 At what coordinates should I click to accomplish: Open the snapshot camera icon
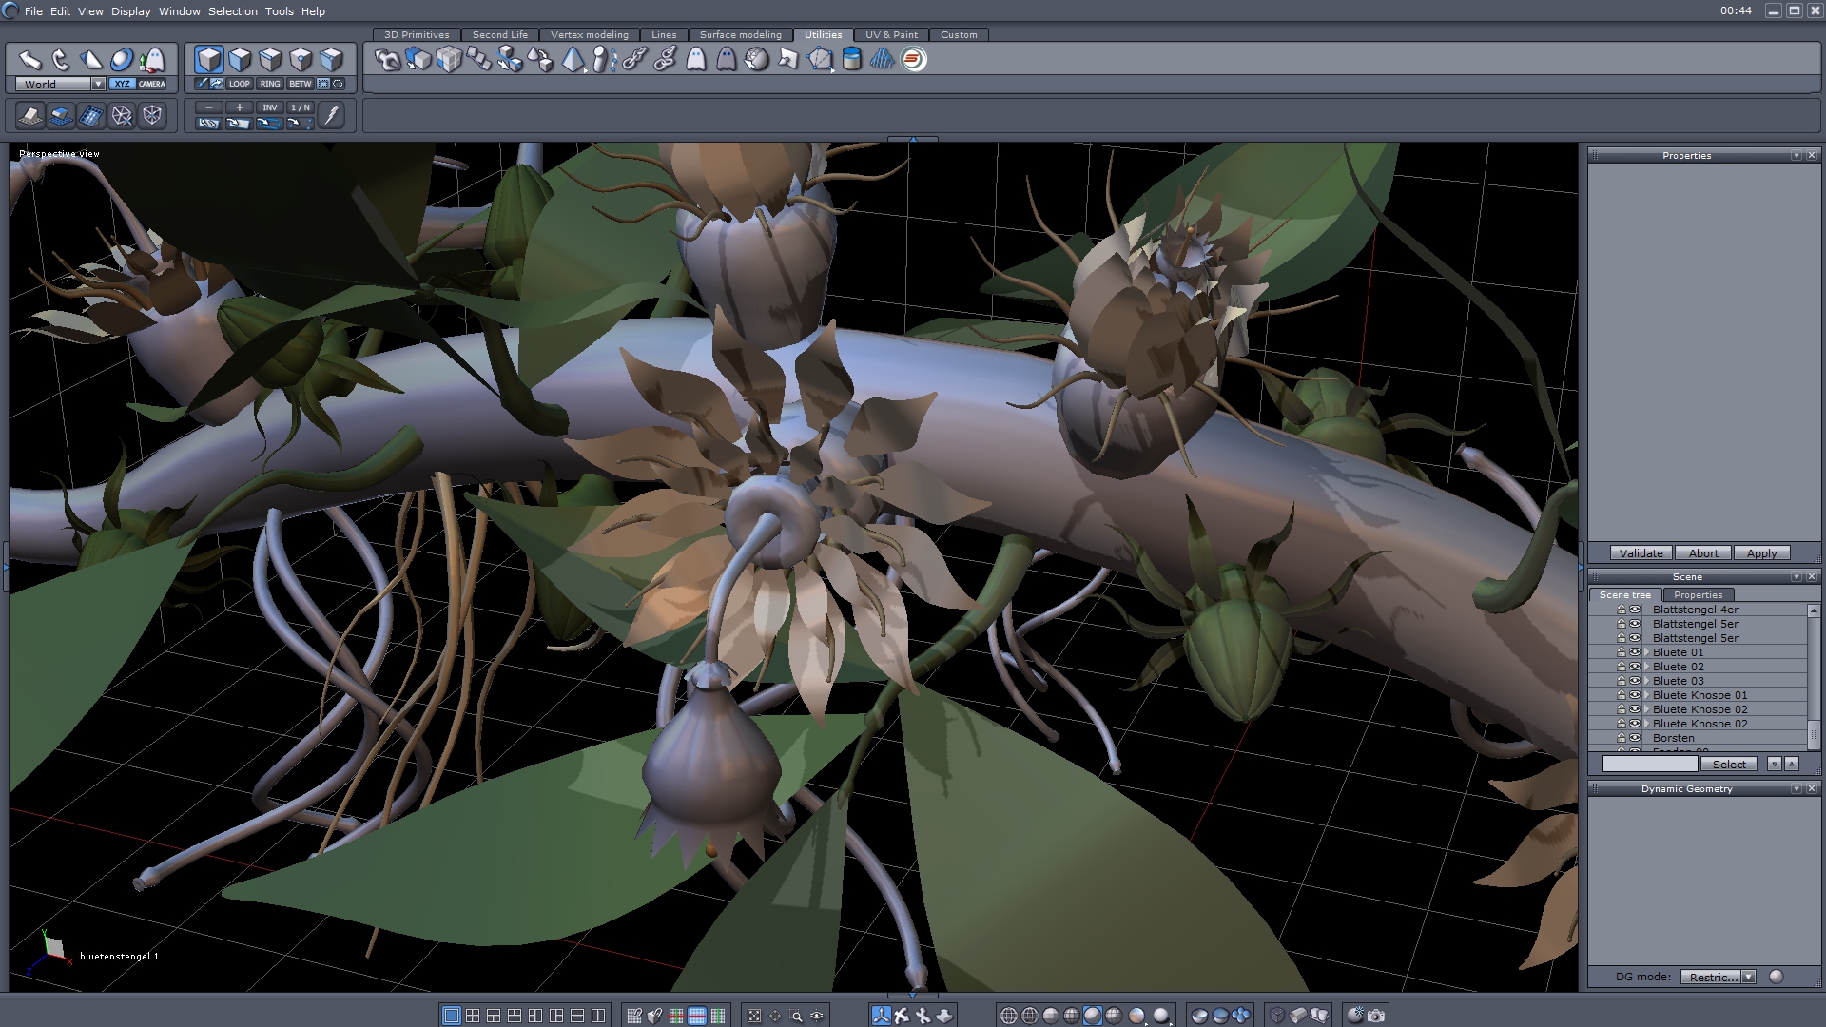click(x=1375, y=1016)
